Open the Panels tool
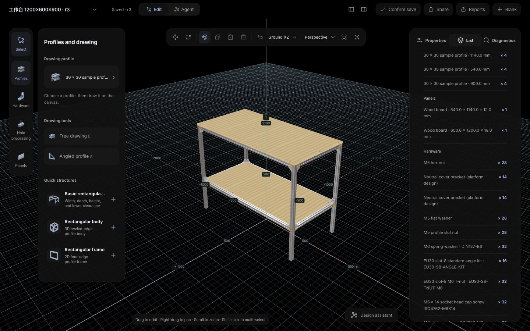Viewport: 530px width, 331px height. tap(21, 160)
